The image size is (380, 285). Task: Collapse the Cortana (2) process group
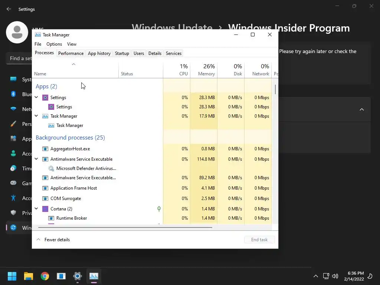[x=36, y=209]
